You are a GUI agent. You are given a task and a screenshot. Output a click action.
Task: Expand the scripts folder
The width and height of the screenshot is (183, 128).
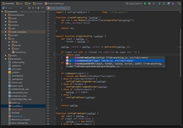[x=5, y=35]
